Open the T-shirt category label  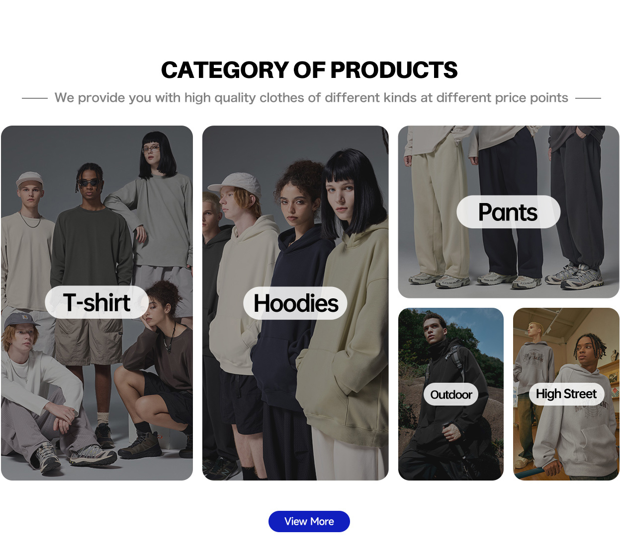click(96, 302)
